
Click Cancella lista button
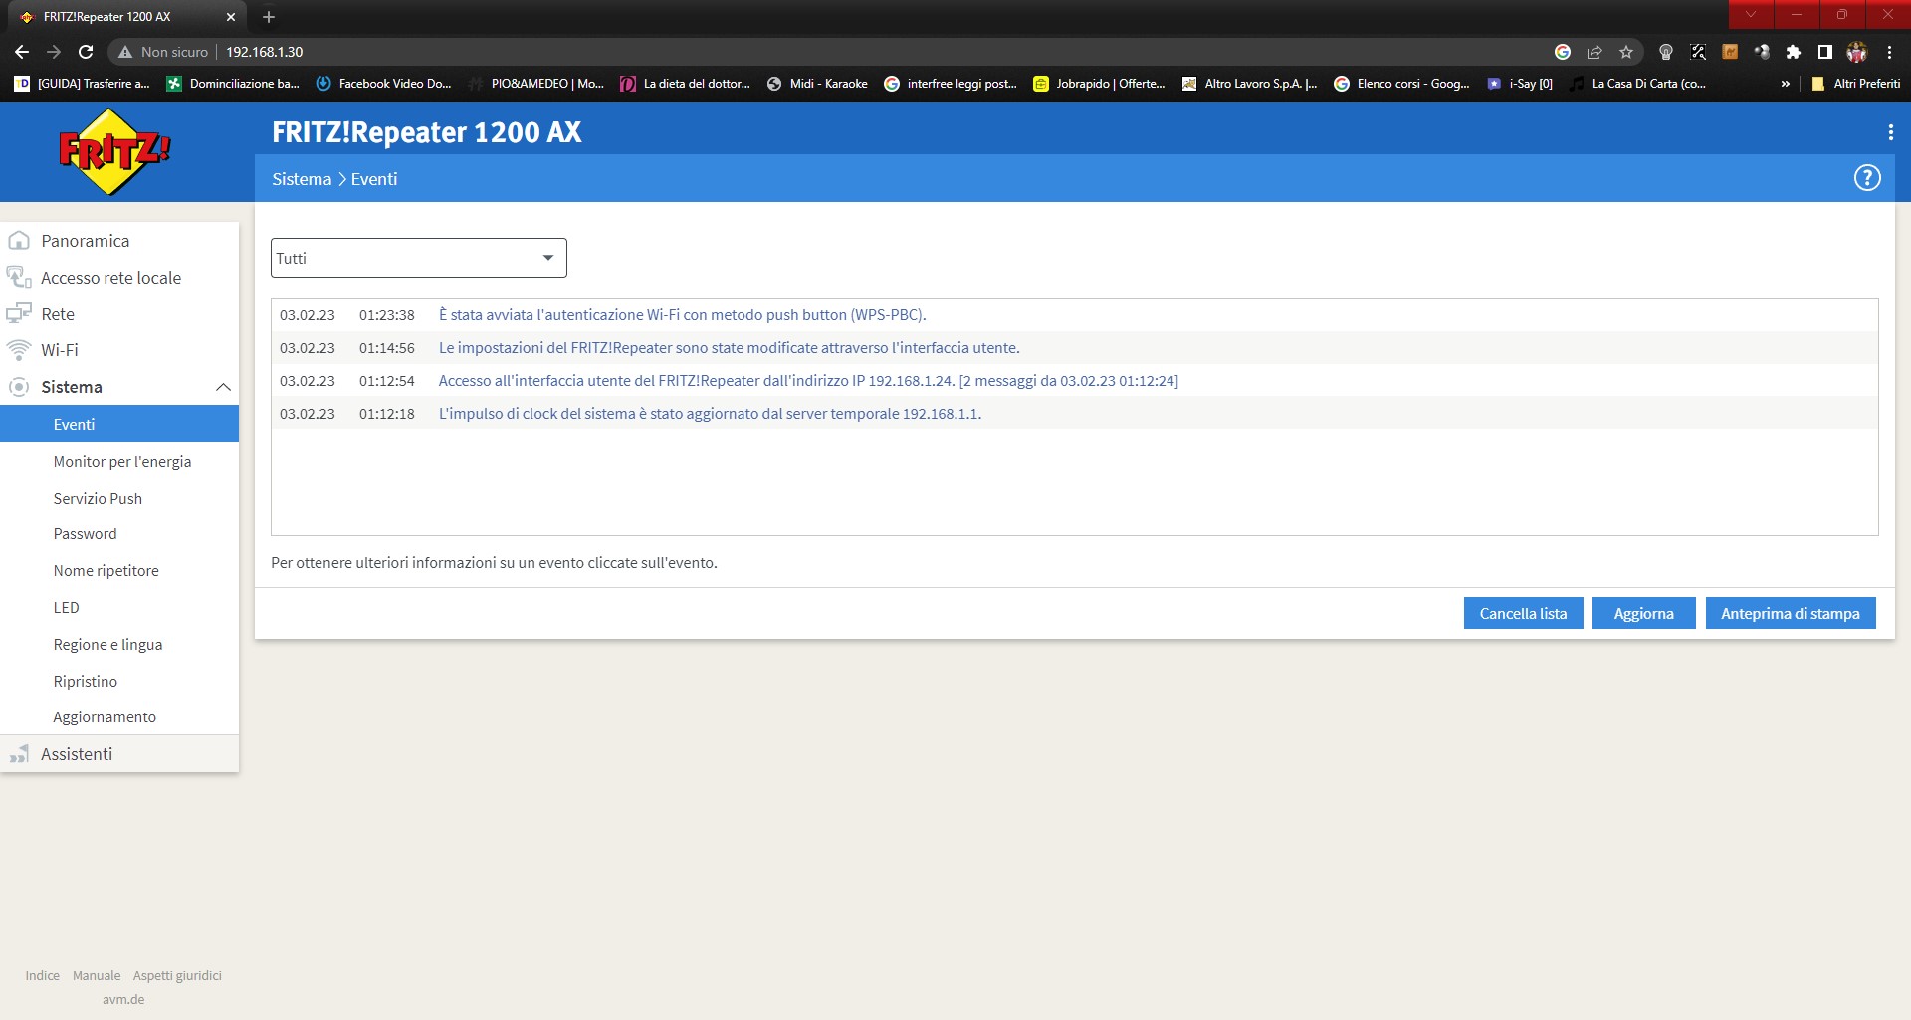pos(1523,613)
